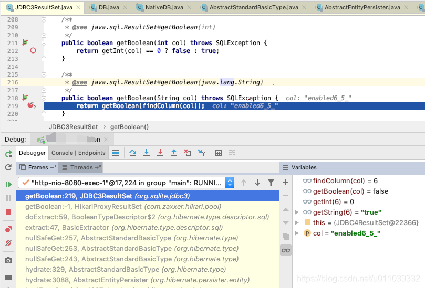
Task: Switch to the Console | Endpoints tab
Action: coord(78,153)
